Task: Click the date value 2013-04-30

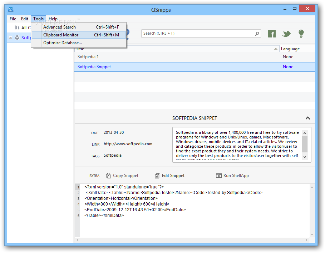Action: coord(114,133)
